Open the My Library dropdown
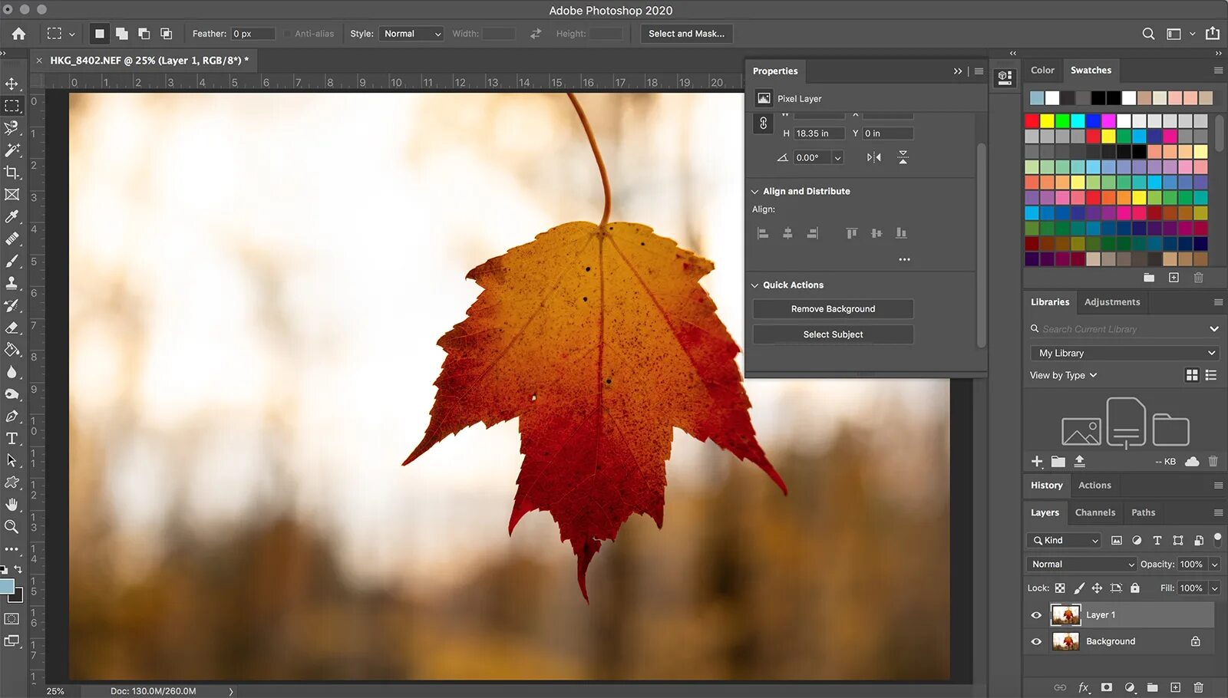 point(1124,354)
